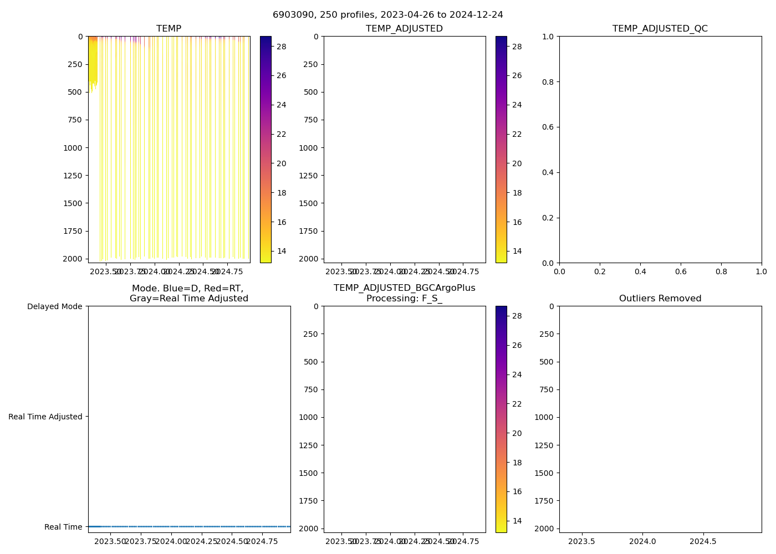Click the colorbar beside the TEMP_ADJUSTED plot
The height and width of the screenshot is (554, 776).
click(501, 150)
